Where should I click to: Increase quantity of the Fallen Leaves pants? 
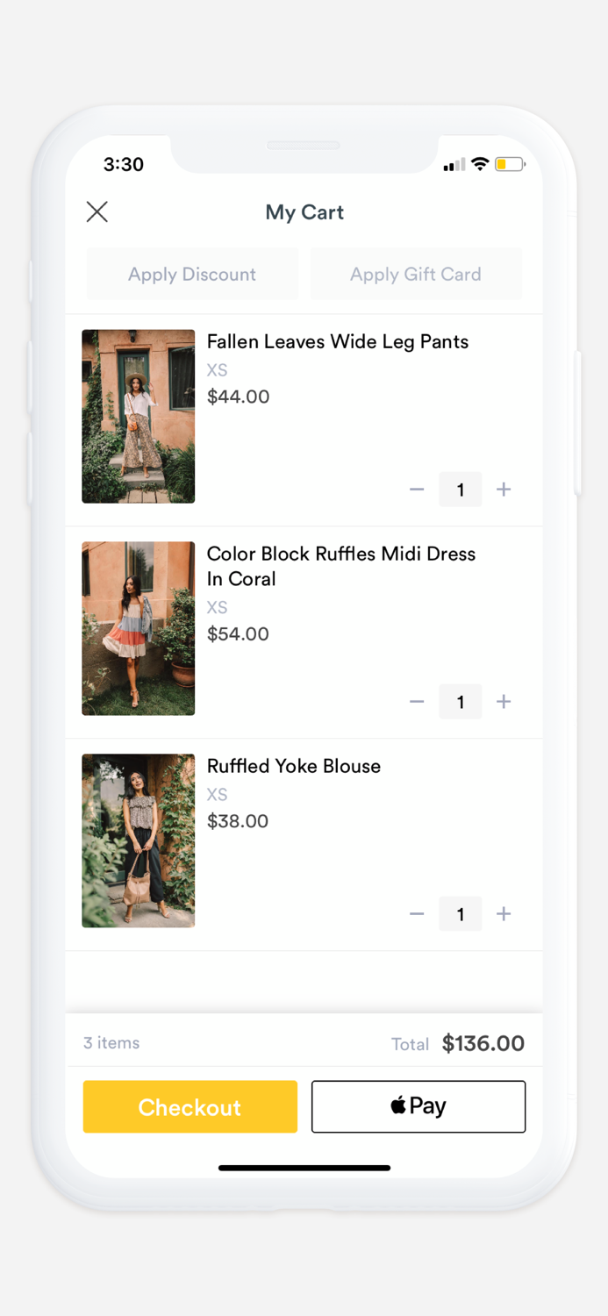click(x=504, y=490)
